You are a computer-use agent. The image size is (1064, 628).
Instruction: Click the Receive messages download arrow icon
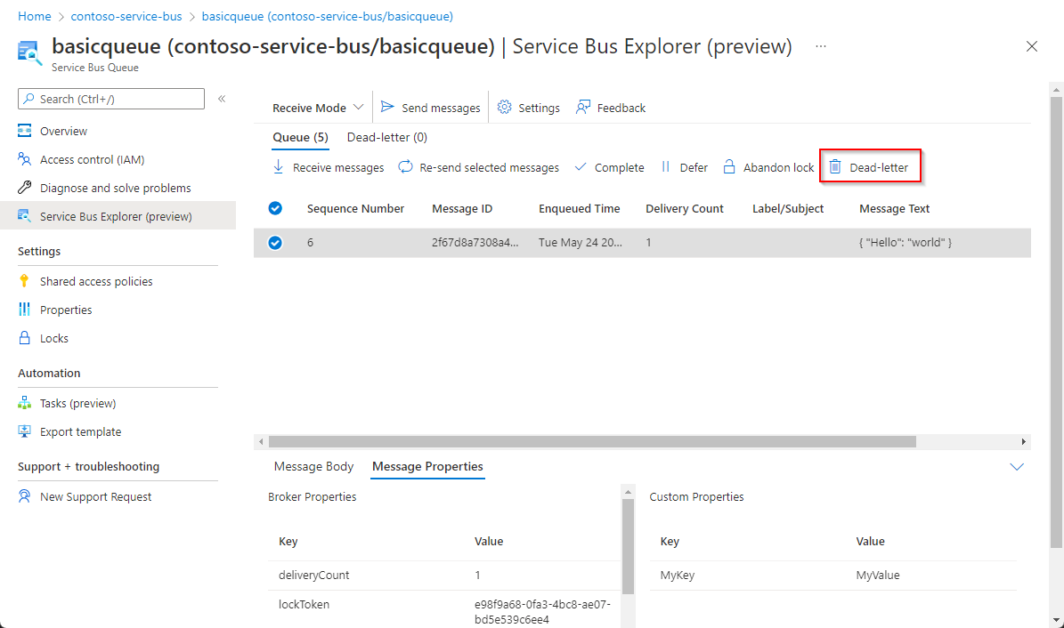pos(278,167)
